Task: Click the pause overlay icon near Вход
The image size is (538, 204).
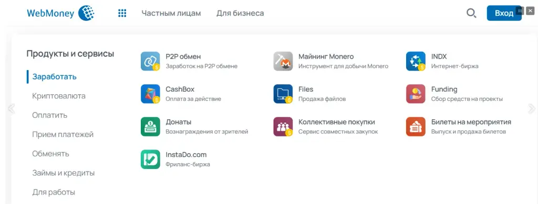Action: tap(520, 10)
